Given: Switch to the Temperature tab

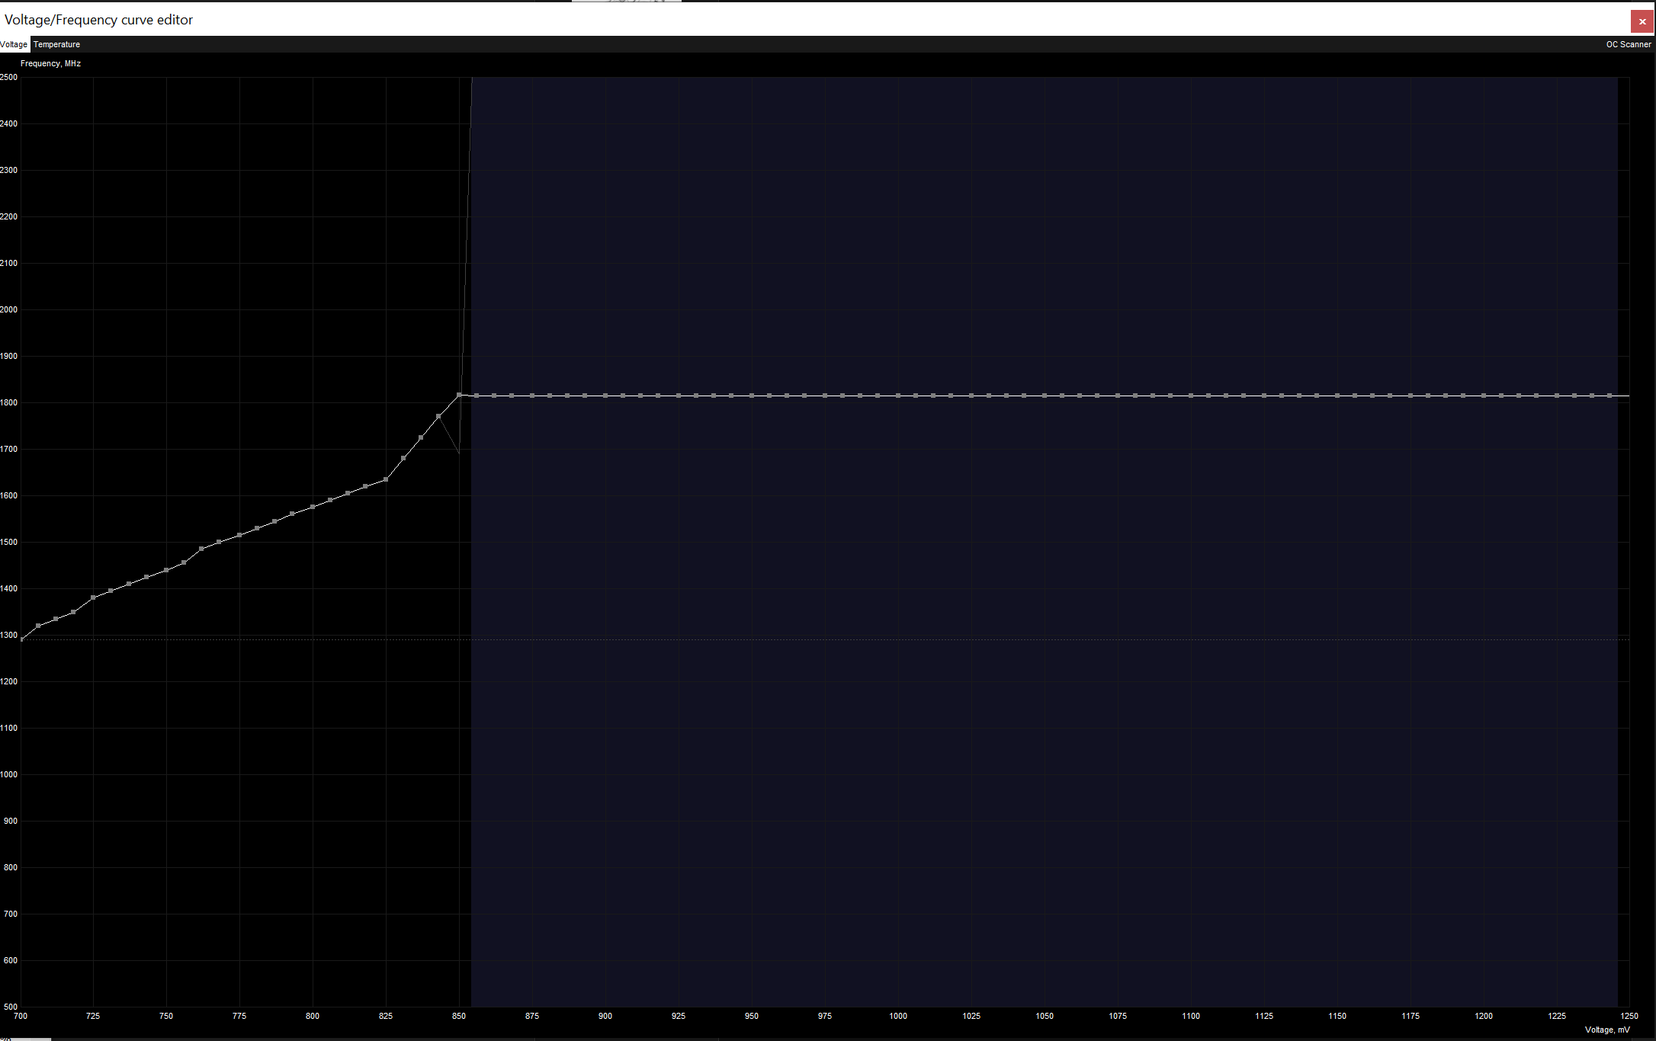Looking at the screenshot, I should (56, 44).
